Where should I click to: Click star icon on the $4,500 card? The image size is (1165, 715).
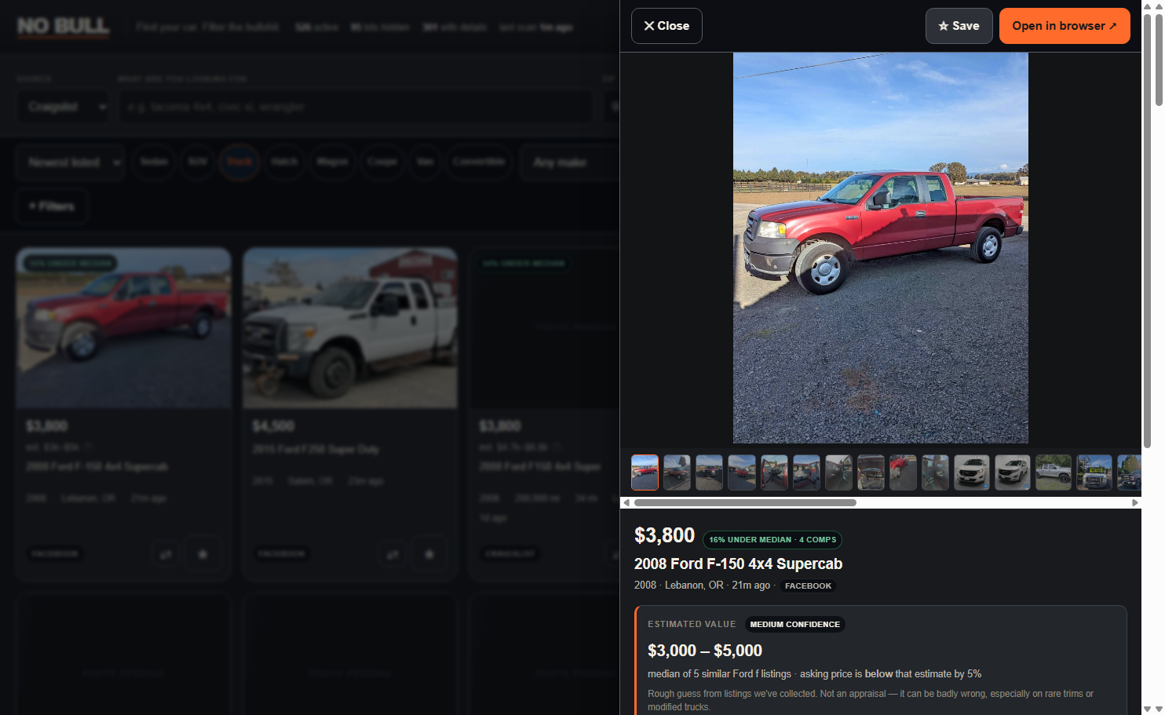click(x=429, y=554)
